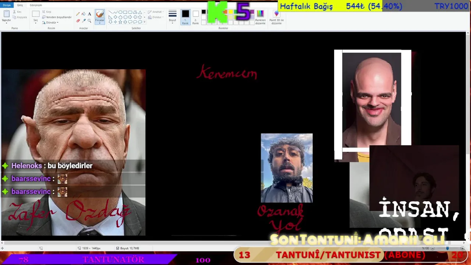The height and width of the screenshot is (265, 471).
Task: Open the Dosya menu
Action: click(7, 5)
